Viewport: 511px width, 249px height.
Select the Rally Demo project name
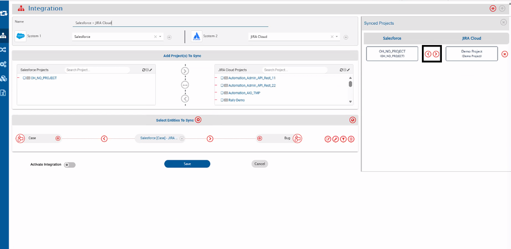click(236, 100)
